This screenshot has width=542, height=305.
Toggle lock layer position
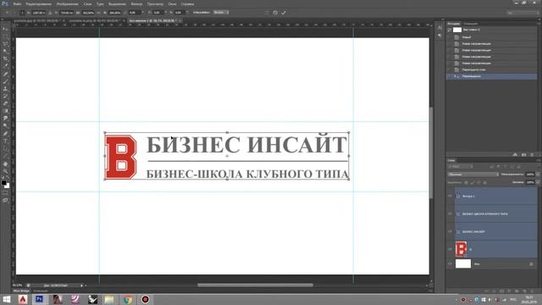(478, 183)
